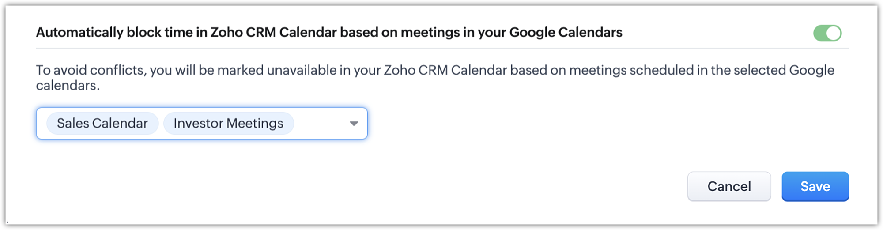This screenshot has height=230, width=883.
Task: Click the Investor Meetings tag in the dropdown
Action: pos(228,124)
